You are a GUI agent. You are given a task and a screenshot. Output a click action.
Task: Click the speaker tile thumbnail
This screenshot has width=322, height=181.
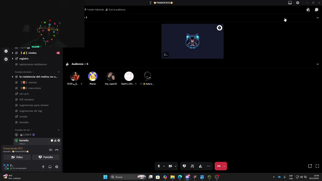[x=192, y=41]
